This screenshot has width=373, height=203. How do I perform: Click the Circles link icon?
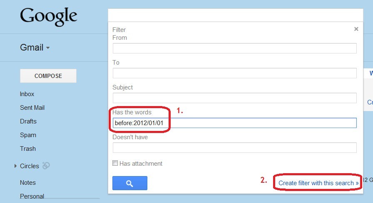(x=46, y=166)
